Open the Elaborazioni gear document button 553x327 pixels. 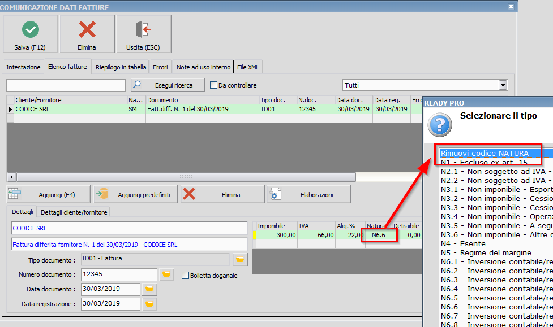[309, 195]
